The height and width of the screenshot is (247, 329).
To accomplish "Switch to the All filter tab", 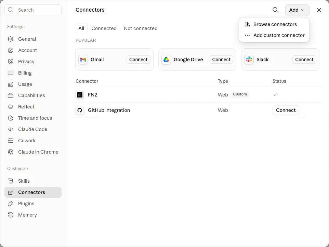I will 81,28.
